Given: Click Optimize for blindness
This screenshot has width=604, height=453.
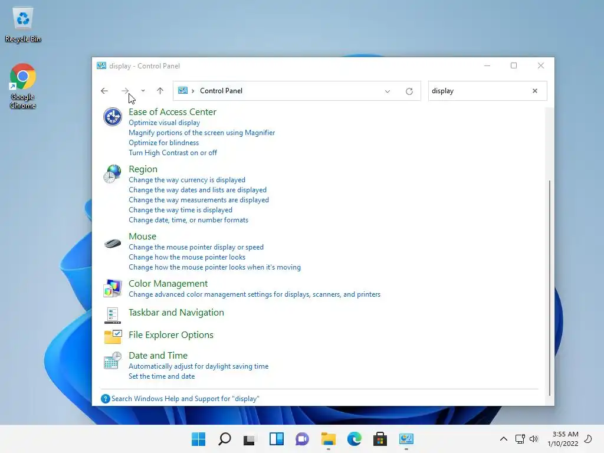Looking at the screenshot, I should click(164, 143).
